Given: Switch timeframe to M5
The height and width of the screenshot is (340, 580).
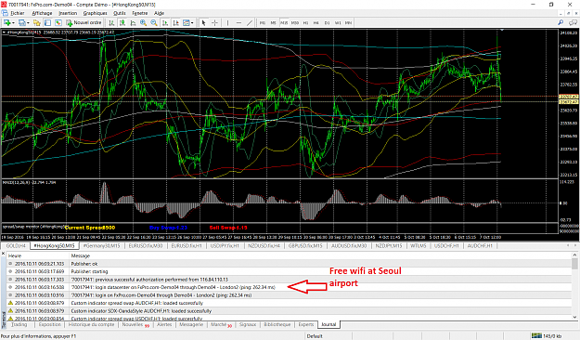Looking at the screenshot, I should tap(274, 23).
